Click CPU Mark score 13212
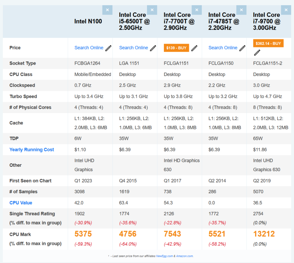 point(264,234)
